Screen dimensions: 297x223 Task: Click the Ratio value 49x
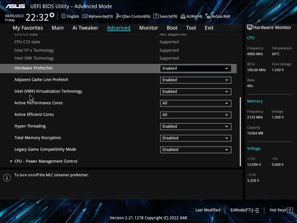pos(250,86)
